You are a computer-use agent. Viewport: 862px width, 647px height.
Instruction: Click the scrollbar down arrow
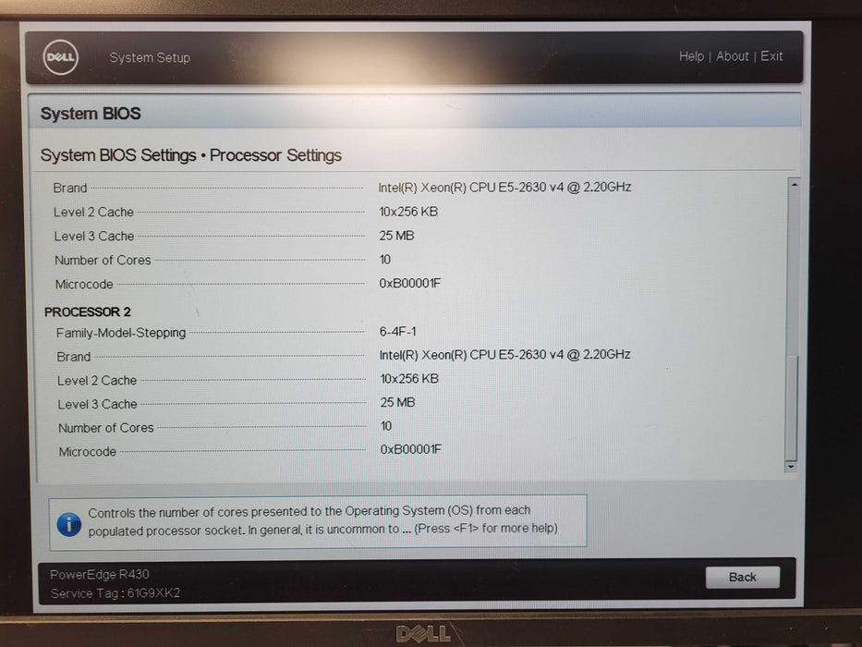tap(791, 467)
